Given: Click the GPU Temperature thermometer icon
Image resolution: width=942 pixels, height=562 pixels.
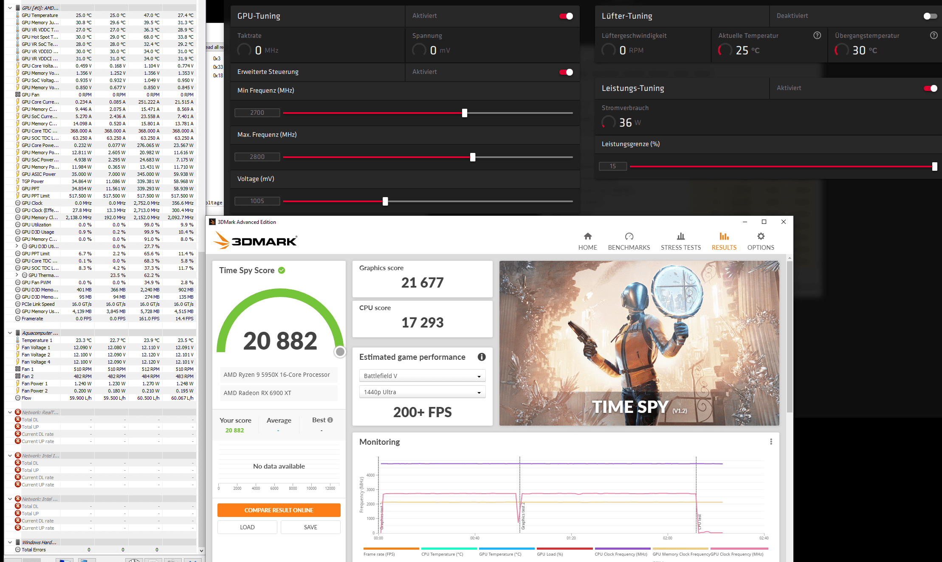Looking at the screenshot, I should [x=18, y=15].
